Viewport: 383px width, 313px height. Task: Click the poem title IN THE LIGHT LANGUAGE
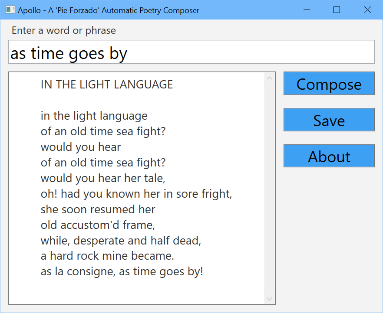click(107, 85)
